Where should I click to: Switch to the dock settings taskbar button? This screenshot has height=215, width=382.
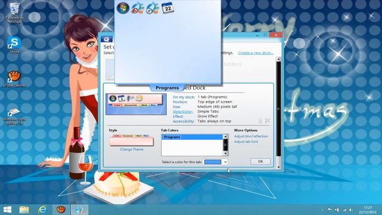pyautogui.click(x=79, y=210)
